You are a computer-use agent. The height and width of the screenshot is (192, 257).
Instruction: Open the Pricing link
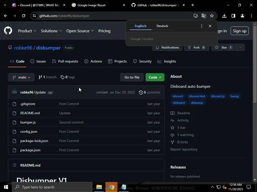coord(104,31)
